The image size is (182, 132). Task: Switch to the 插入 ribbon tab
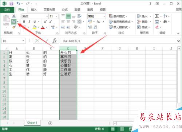tap(34, 9)
